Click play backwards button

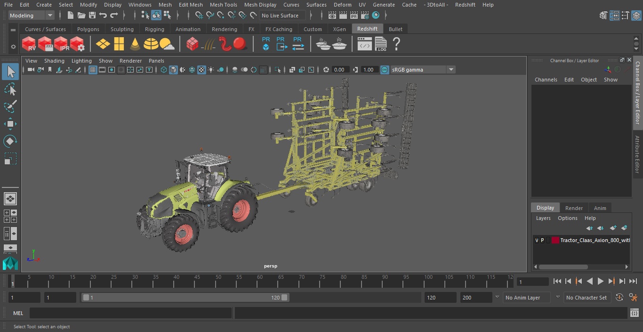(x=590, y=281)
